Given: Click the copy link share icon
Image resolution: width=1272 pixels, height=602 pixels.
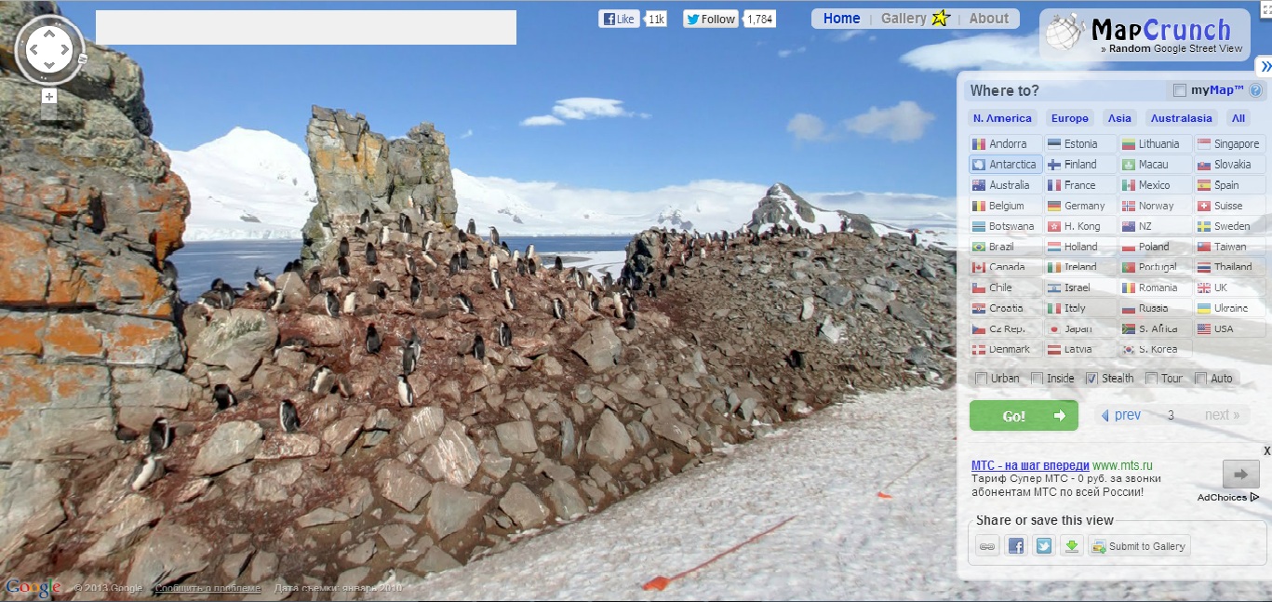Looking at the screenshot, I should [987, 546].
